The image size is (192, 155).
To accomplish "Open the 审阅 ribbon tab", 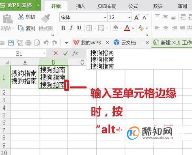I will [183, 6].
